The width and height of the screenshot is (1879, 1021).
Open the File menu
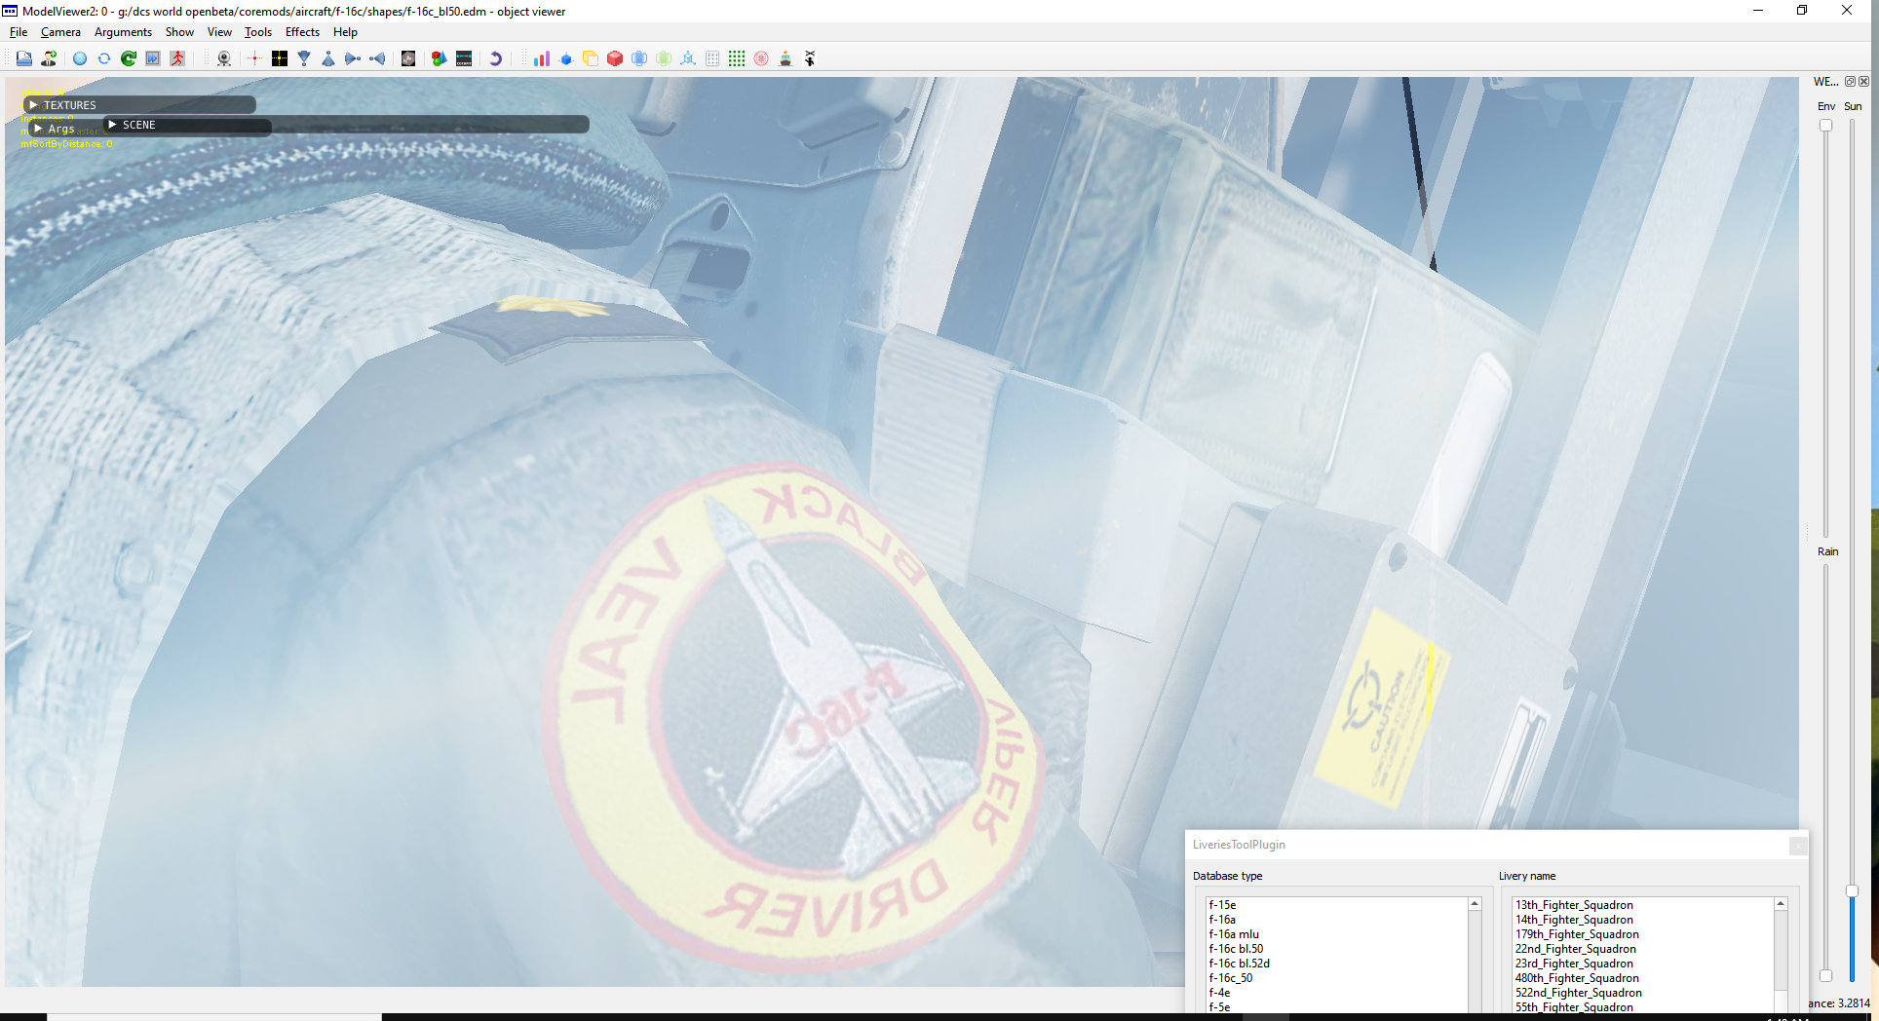click(x=19, y=32)
